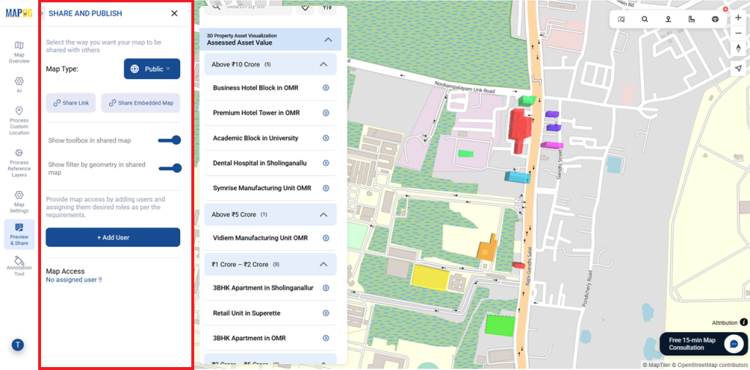Viewport: 750px width, 370px height.
Task: Select 'Business Hotel Block in OMR' list item
Action: click(270, 88)
